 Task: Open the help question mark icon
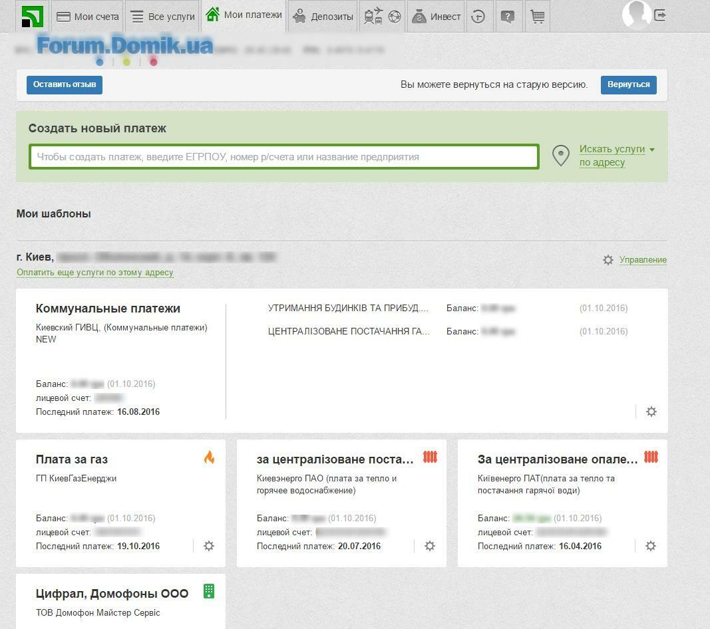pyautogui.click(x=508, y=17)
